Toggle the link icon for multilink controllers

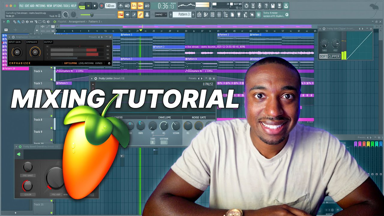tap(140, 14)
